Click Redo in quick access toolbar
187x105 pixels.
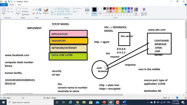point(12,1)
